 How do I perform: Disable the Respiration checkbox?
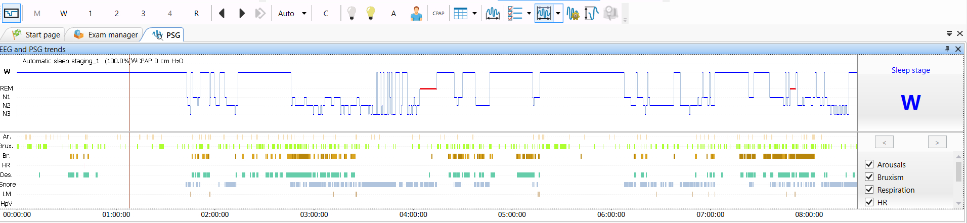click(x=869, y=190)
